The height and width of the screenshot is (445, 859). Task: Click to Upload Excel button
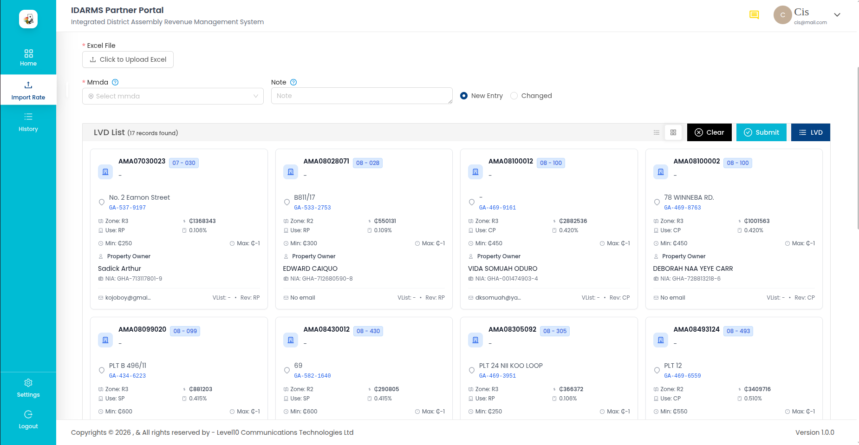128,59
